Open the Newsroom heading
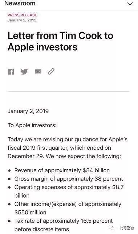 pos(20,3)
